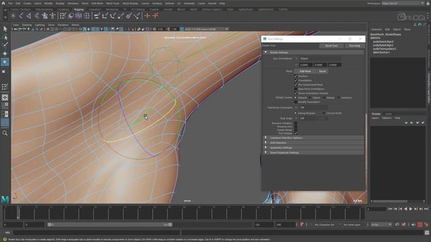Select the arrow Select tool in toolbox
431x242 pixels.
tap(5, 29)
